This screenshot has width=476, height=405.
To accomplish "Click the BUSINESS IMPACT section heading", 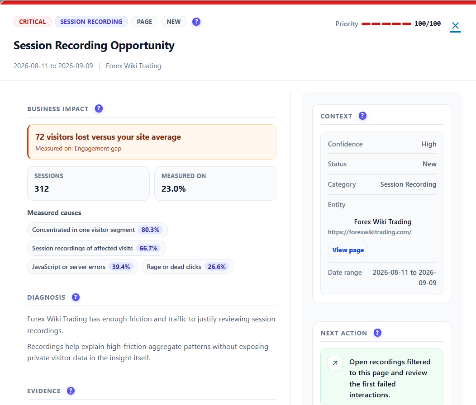I will tap(58, 109).
